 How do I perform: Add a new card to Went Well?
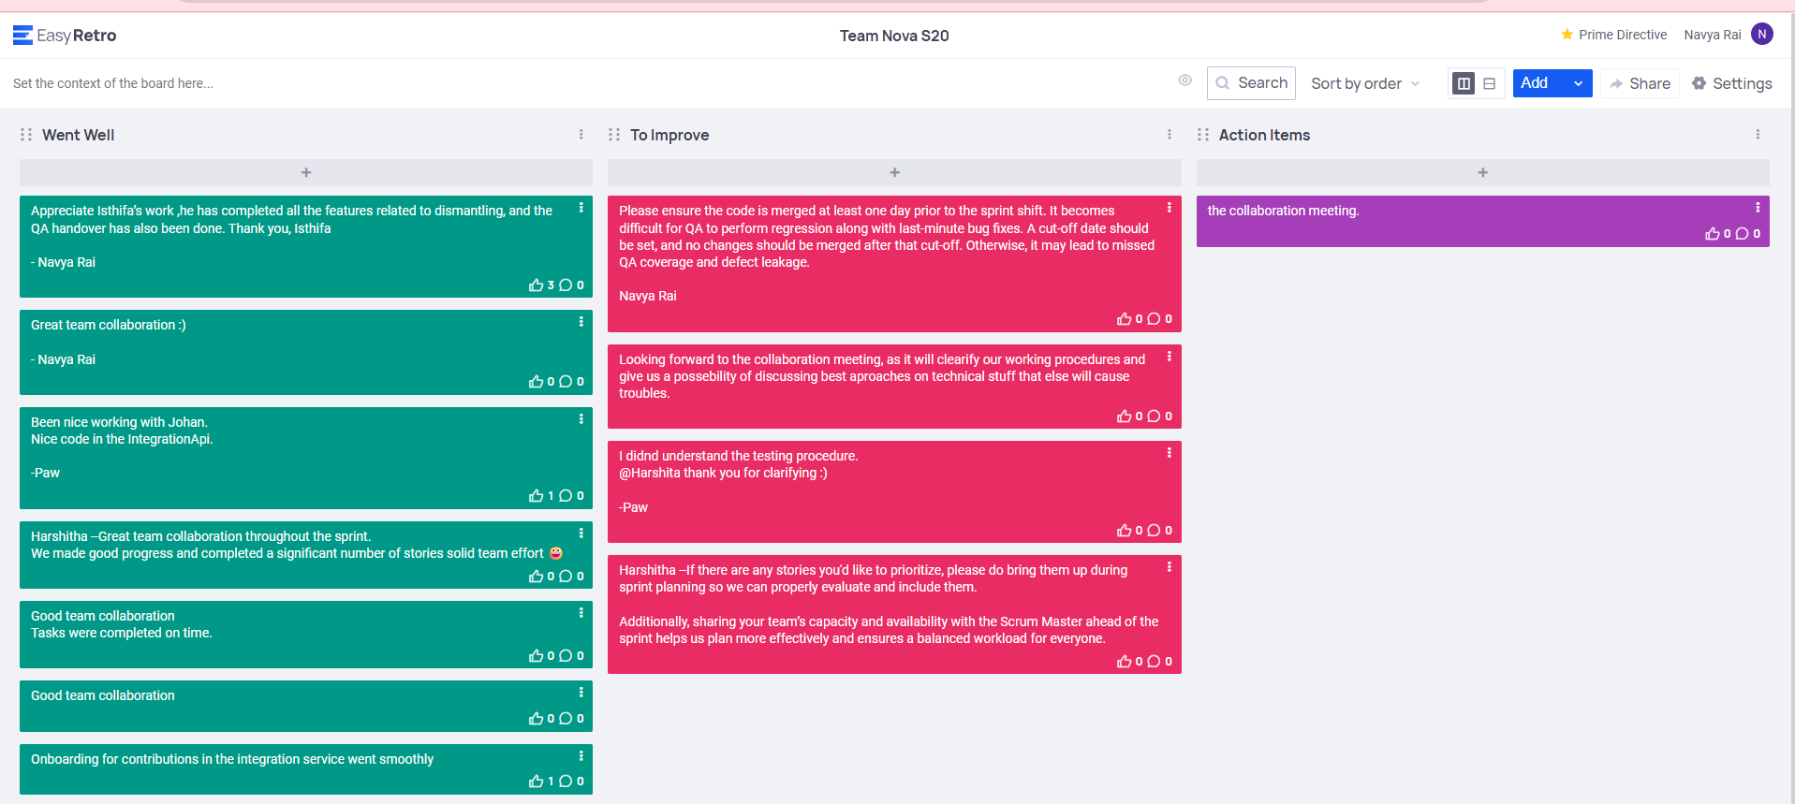(x=306, y=172)
